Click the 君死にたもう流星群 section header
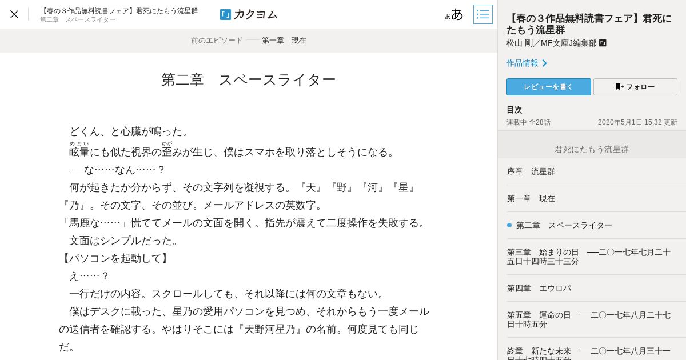The height and width of the screenshot is (360, 686). [592, 149]
